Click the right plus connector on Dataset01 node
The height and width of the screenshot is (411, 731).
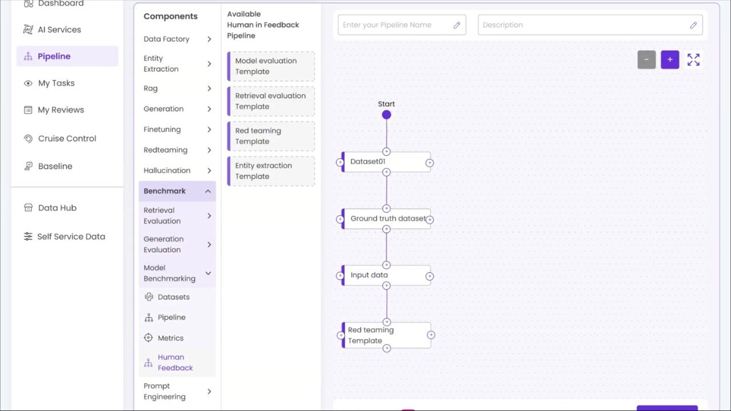coord(429,163)
